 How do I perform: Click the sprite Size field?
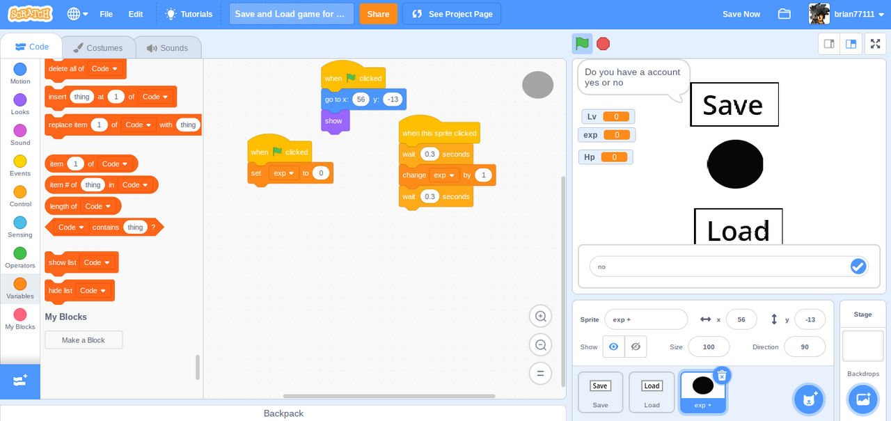click(x=709, y=347)
